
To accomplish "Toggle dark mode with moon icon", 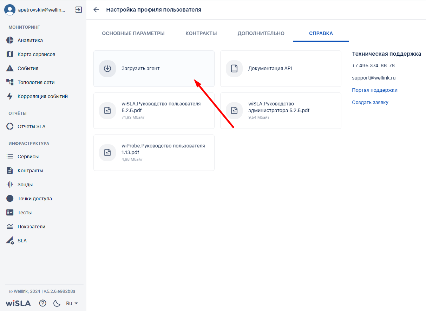I will (57, 303).
